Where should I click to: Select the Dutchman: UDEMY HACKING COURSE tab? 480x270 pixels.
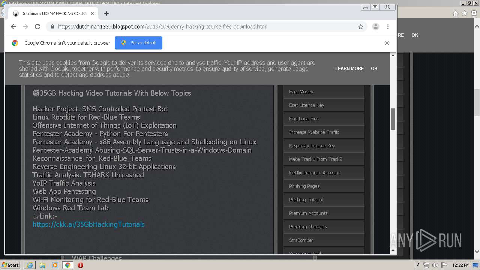[53, 13]
